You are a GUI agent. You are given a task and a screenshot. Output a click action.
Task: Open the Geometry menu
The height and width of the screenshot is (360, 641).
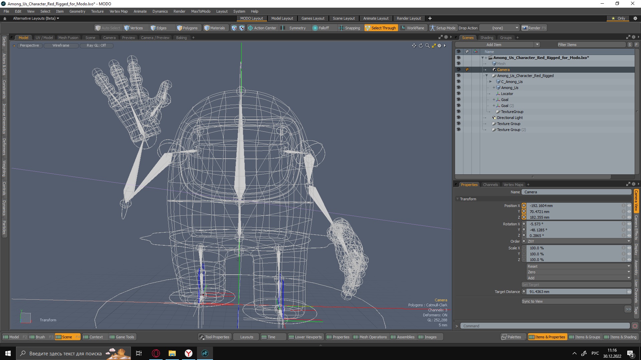pos(77,11)
